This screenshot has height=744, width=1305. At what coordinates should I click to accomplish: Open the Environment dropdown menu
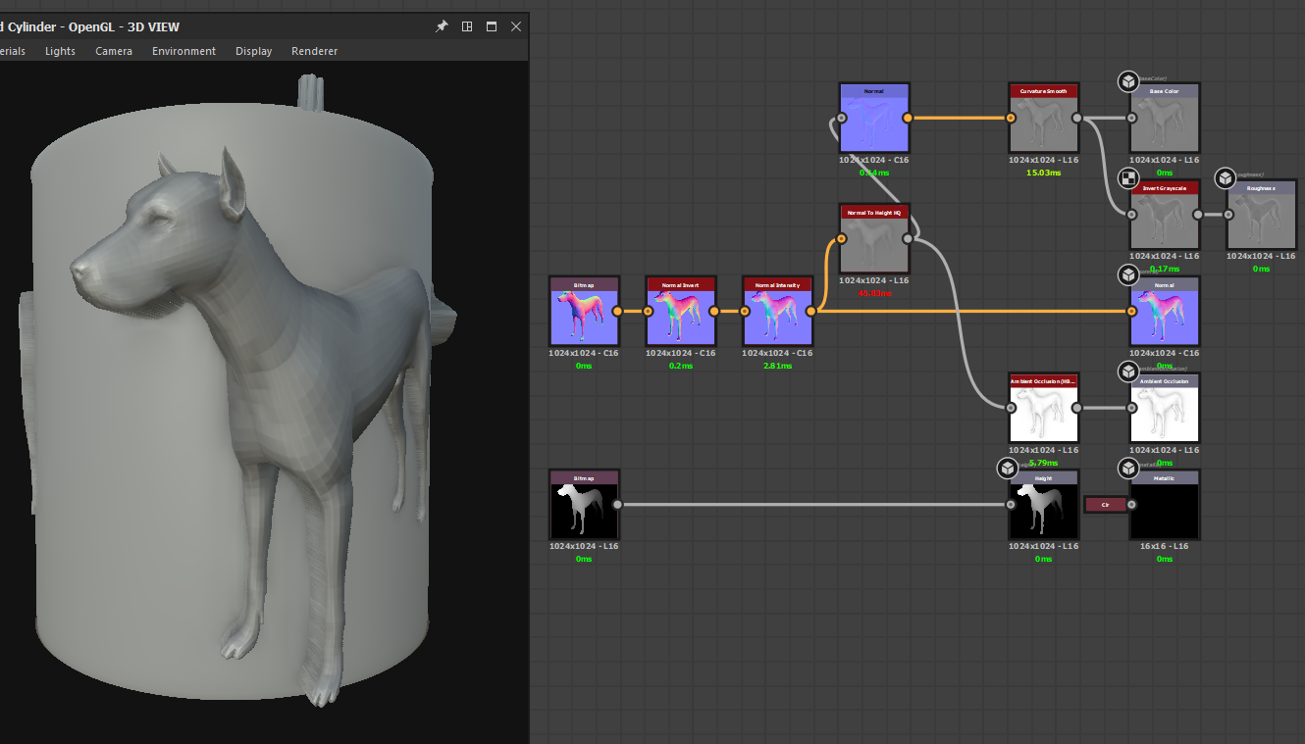[183, 51]
